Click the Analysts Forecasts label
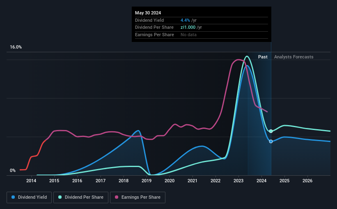The height and width of the screenshot is (209, 337). point(293,57)
